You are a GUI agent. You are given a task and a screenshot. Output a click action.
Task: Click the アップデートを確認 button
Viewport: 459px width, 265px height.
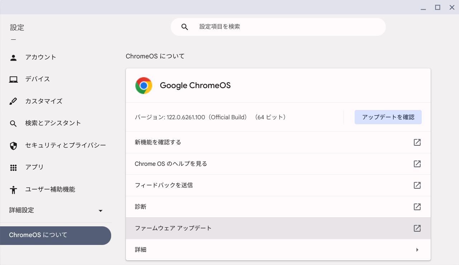point(388,117)
